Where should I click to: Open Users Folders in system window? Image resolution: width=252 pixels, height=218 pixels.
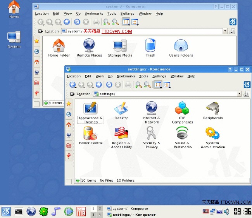point(181,48)
